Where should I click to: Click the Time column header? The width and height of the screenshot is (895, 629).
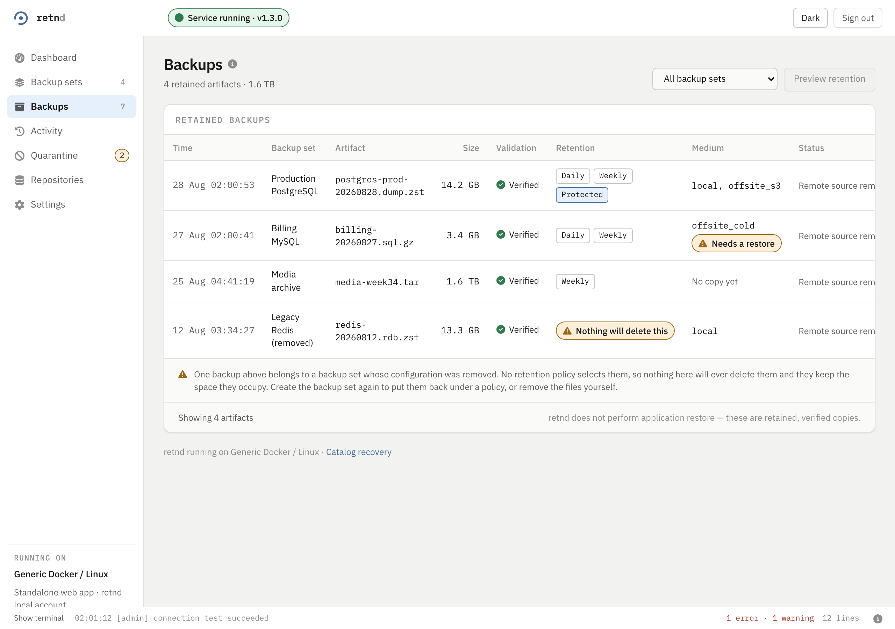point(182,148)
